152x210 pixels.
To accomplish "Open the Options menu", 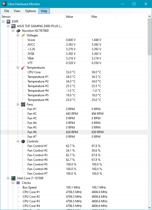I will [x=30, y=11].
